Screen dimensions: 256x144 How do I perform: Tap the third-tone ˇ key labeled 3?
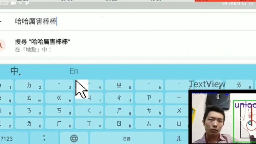point(59,85)
